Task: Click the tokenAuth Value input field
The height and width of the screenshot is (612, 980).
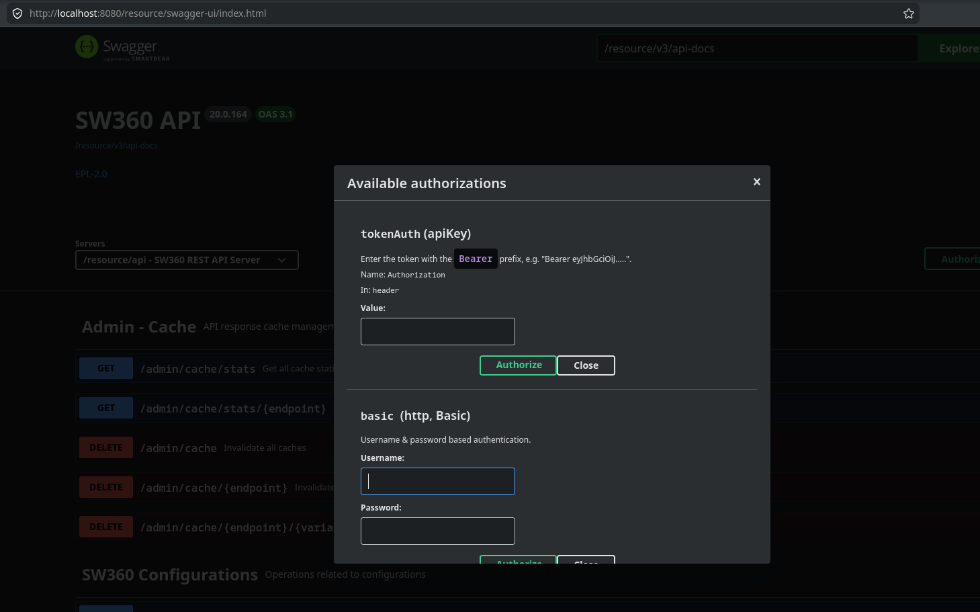Action: pos(438,332)
